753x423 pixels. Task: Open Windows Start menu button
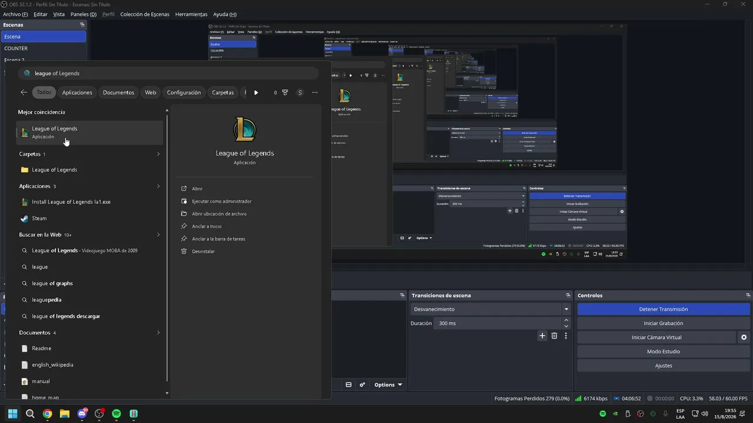(x=12, y=414)
